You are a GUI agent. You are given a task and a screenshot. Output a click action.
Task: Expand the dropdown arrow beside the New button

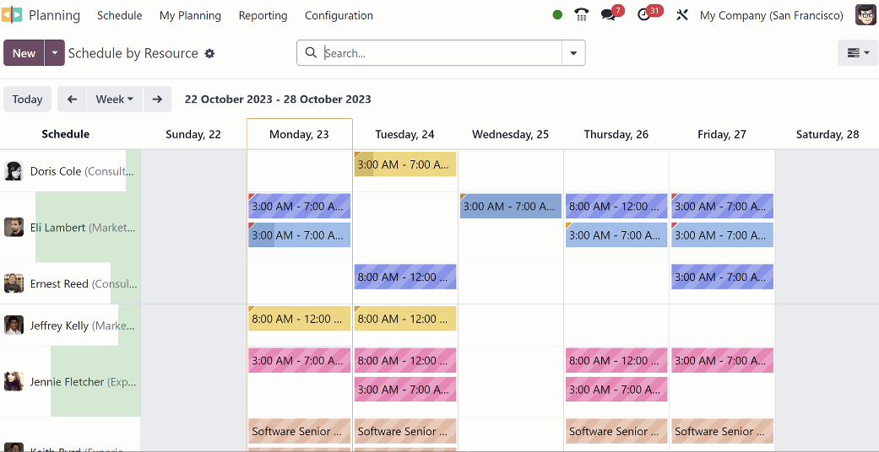(55, 52)
